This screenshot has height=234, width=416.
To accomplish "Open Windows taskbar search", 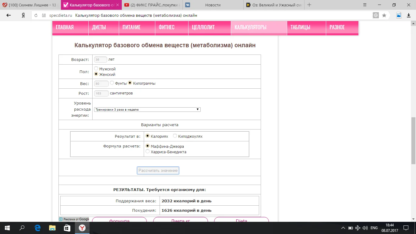I will (22, 228).
